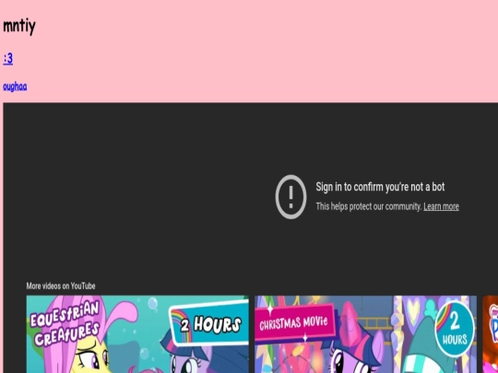Viewport: 498px width, 373px height.
Task: Open the "Learn more" link
Action: 441,206
